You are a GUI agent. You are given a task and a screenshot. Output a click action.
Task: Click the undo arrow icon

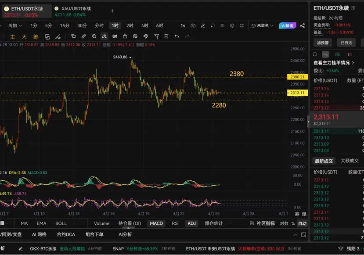point(177,36)
